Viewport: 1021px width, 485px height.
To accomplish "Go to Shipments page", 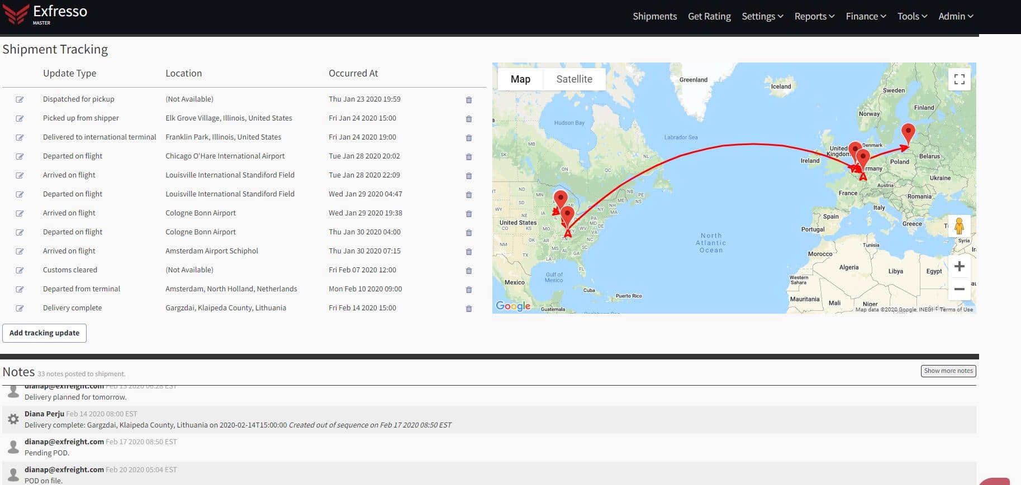I will (654, 16).
